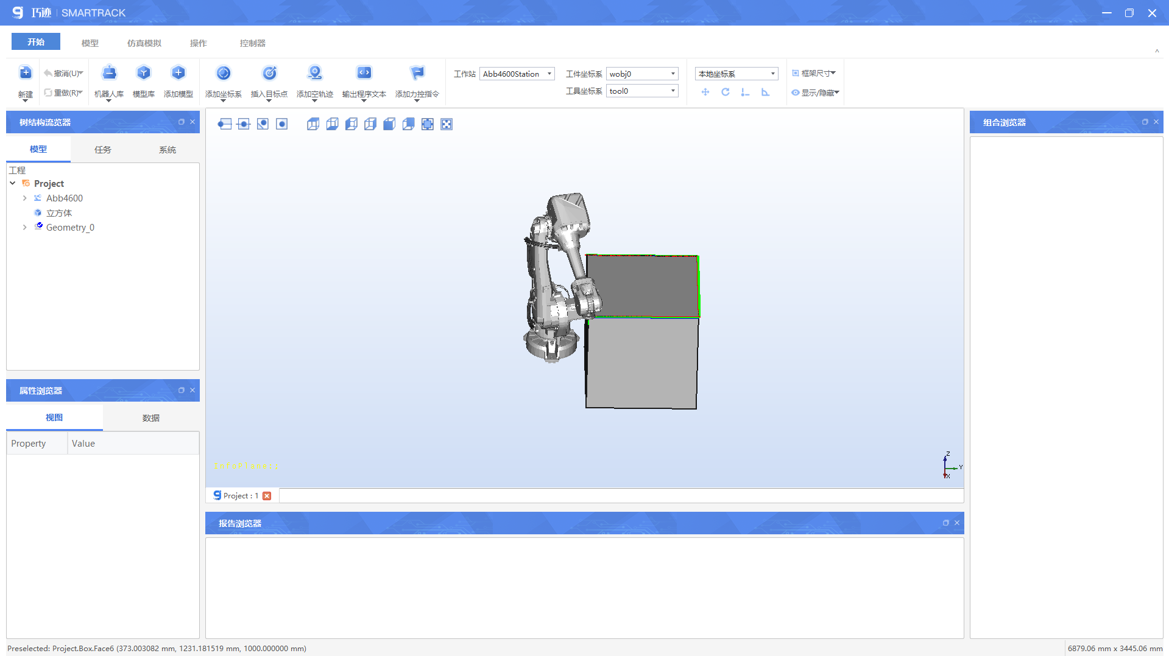Image resolution: width=1169 pixels, height=656 pixels.
Task: Click 插入目标点 insert target point icon
Action: coord(269,73)
